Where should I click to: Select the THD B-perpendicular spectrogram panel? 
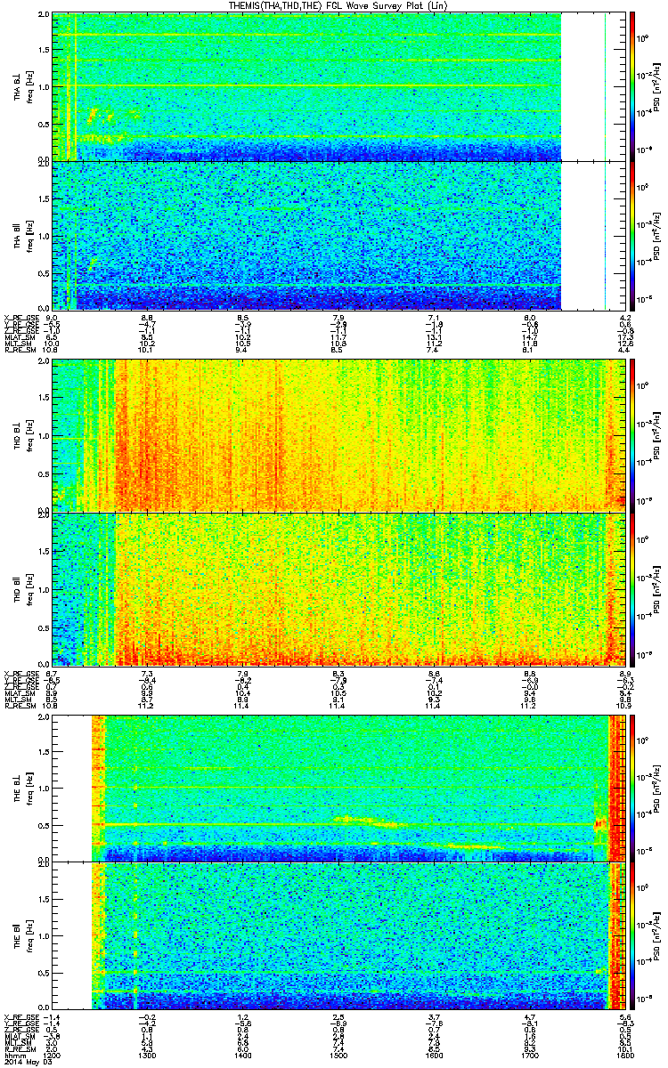(339, 435)
